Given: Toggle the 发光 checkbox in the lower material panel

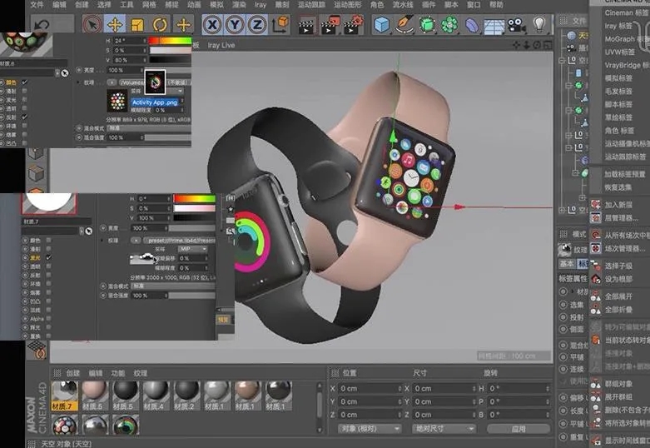Looking at the screenshot, I should [x=47, y=258].
